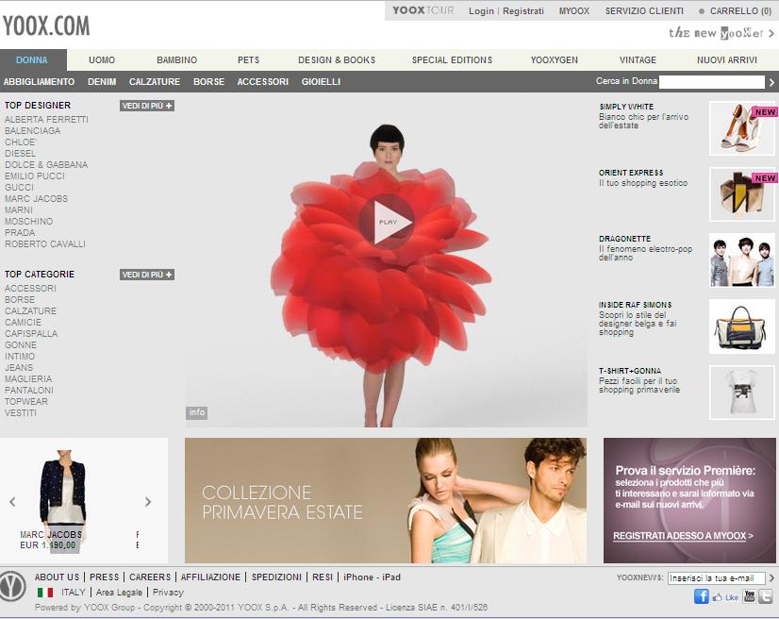This screenshot has width=779, height=619.
Task: Open the Privacy footer link
Action: tap(168, 593)
